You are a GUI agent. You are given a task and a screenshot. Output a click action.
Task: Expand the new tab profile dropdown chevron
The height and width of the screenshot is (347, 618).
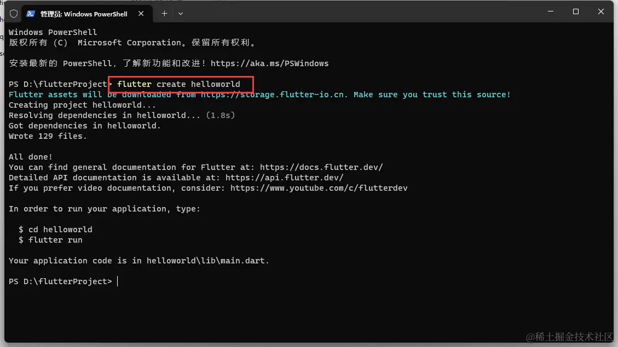pos(181,13)
